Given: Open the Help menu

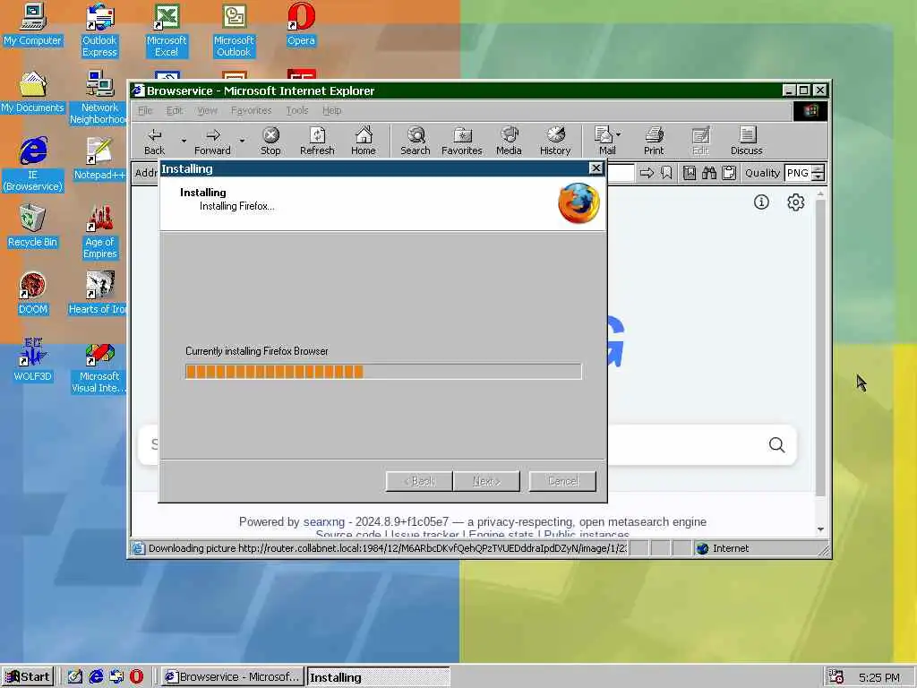Looking at the screenshot, I should coord(331,110).
